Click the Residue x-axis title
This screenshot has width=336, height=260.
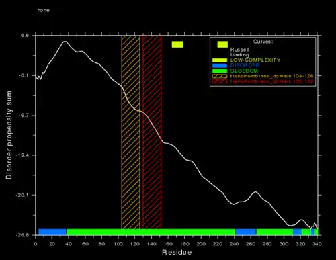177,253
